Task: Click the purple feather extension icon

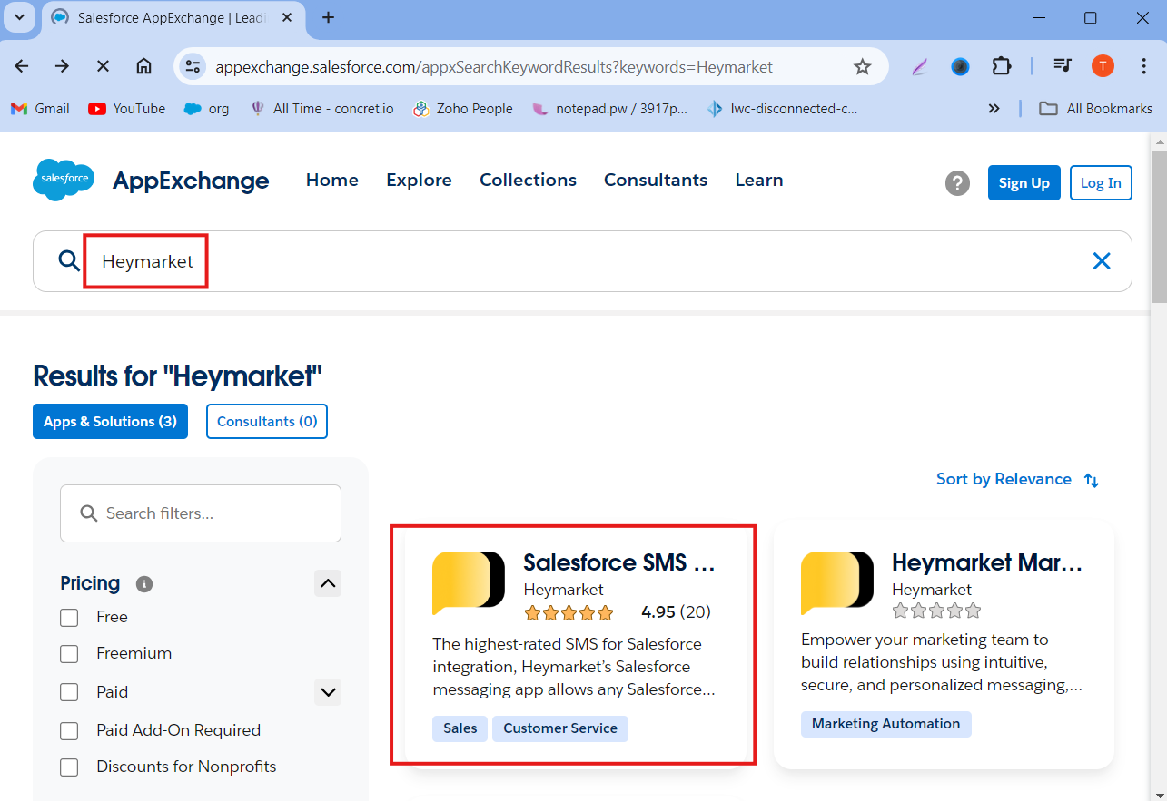Action: tap(920, 66)
